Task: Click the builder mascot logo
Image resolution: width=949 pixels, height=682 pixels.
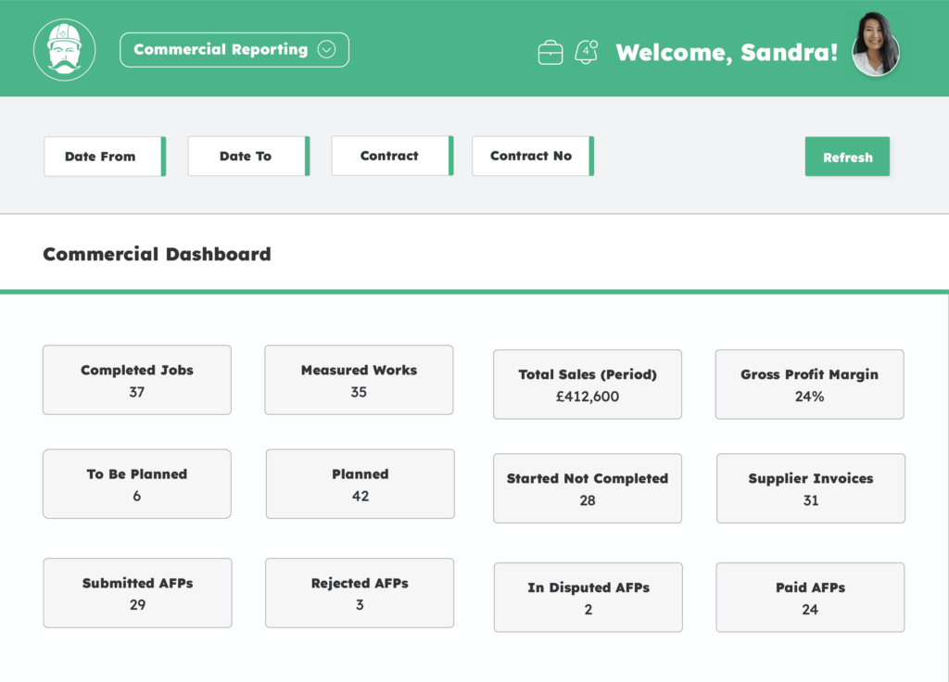Action: 64,50
